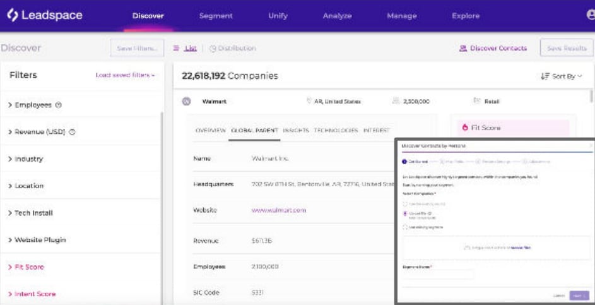Click the Walmart company logo icon
This screenshot has height=305, width=595.
pyautogui.click(x=186, y=102)
